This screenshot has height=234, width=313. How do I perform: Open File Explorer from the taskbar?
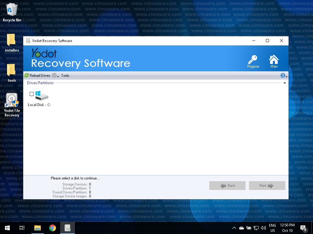37,228
